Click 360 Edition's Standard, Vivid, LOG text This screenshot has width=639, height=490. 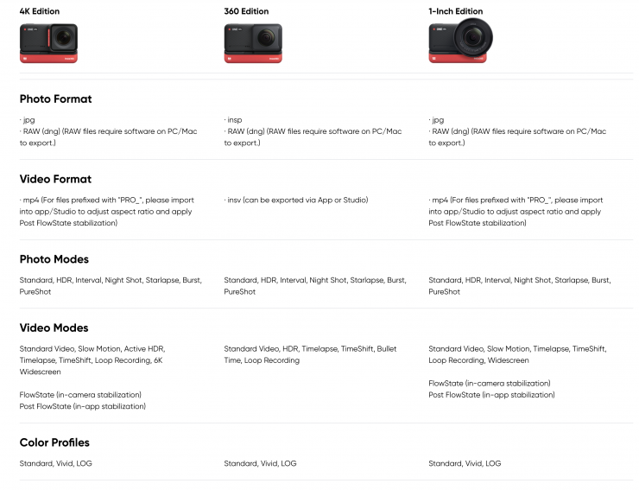coord(260,464)
